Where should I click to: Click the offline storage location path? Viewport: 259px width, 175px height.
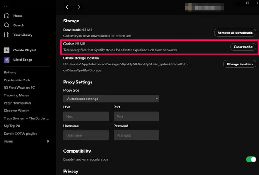tap(125, 67)
